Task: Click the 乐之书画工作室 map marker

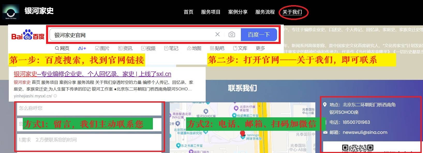Action: tap(178, 146)
